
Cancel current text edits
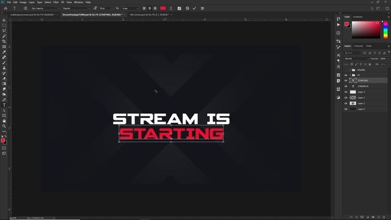188,8
